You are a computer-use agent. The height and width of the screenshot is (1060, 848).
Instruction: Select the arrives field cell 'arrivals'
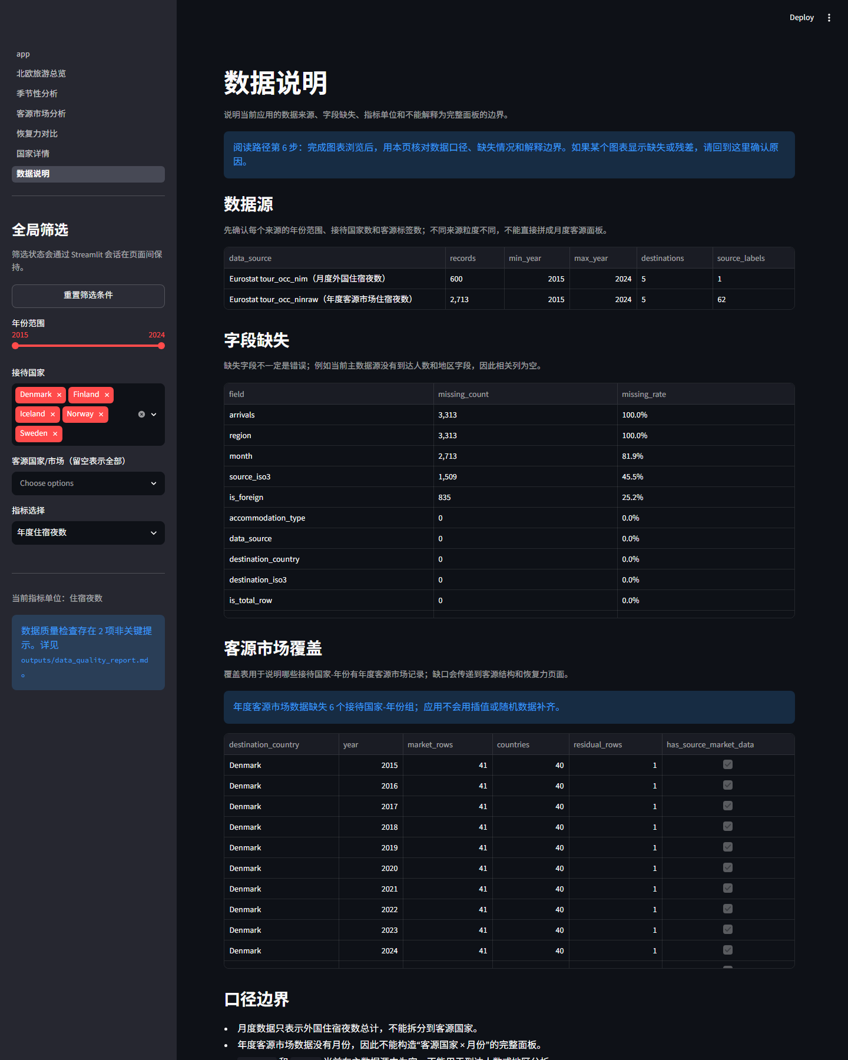pos(329,415)
